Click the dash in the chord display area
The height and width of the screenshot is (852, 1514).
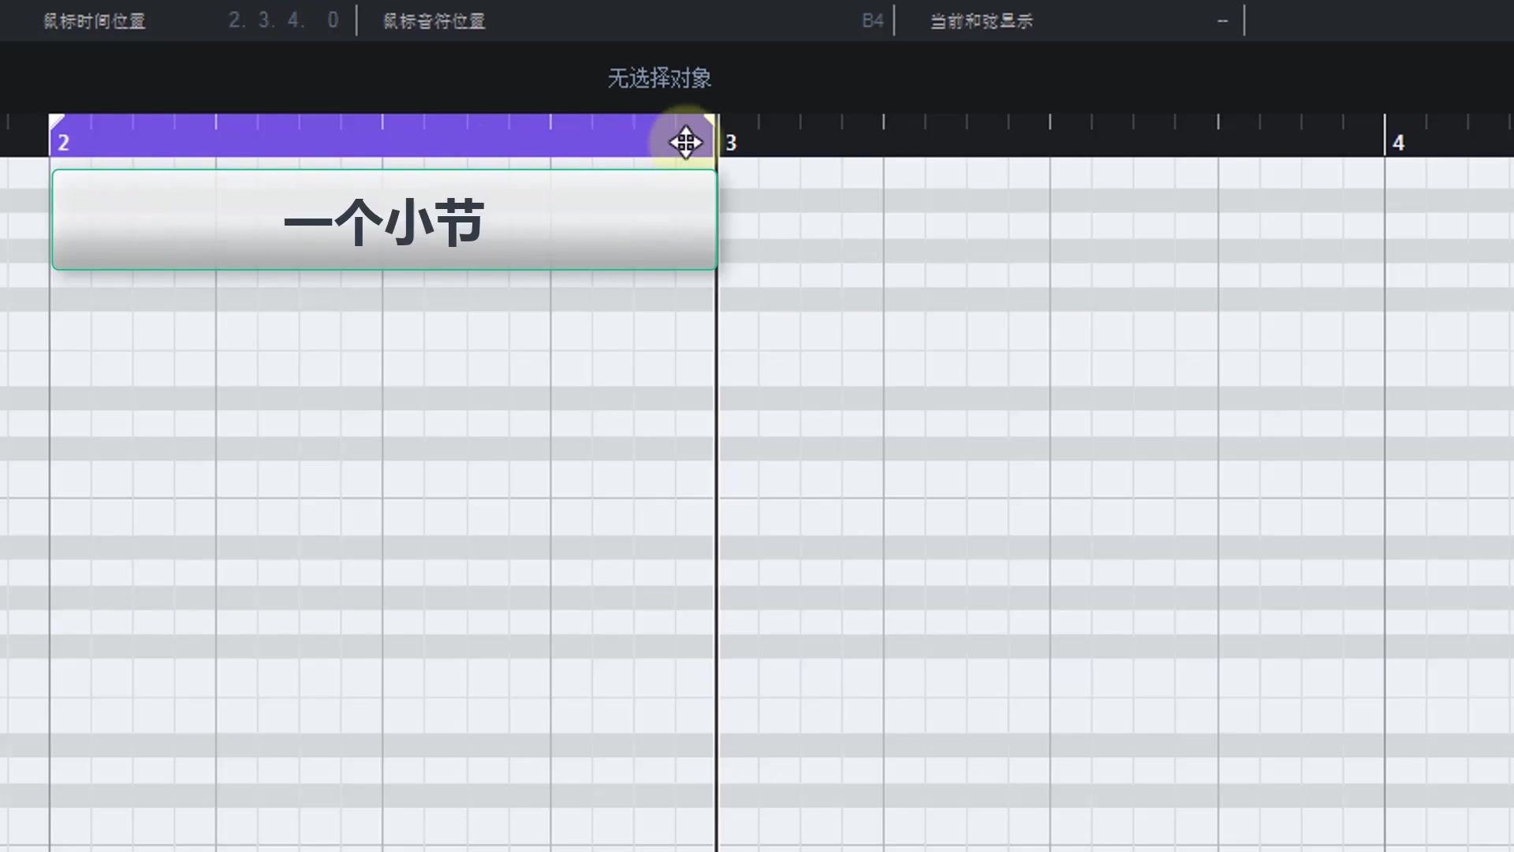coord(1221,21)
